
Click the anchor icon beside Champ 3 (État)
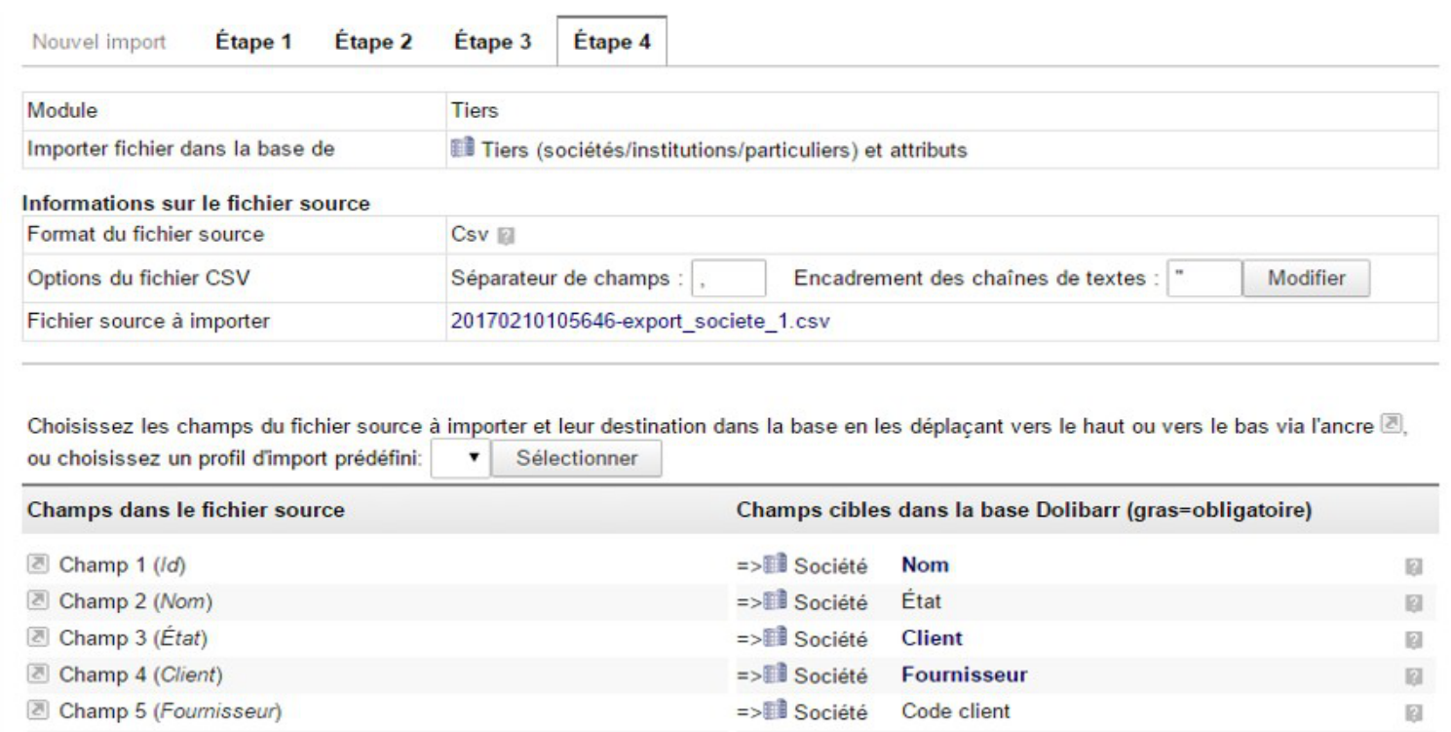click(39, 639)
